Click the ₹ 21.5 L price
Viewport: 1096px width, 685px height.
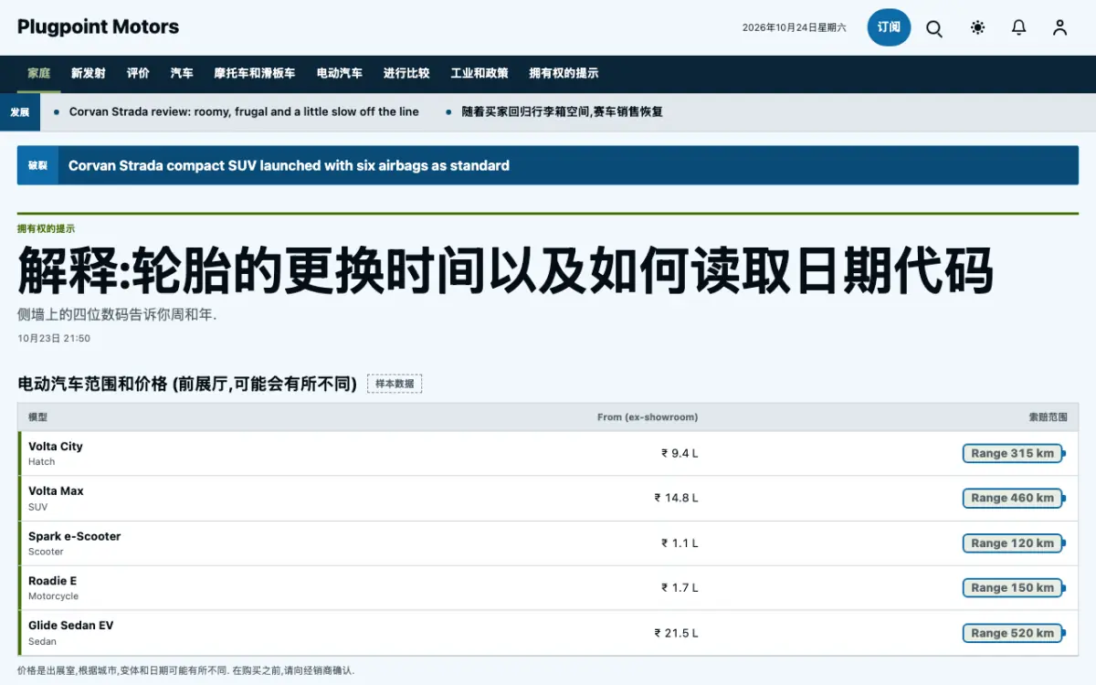click(x=676, y=632)
